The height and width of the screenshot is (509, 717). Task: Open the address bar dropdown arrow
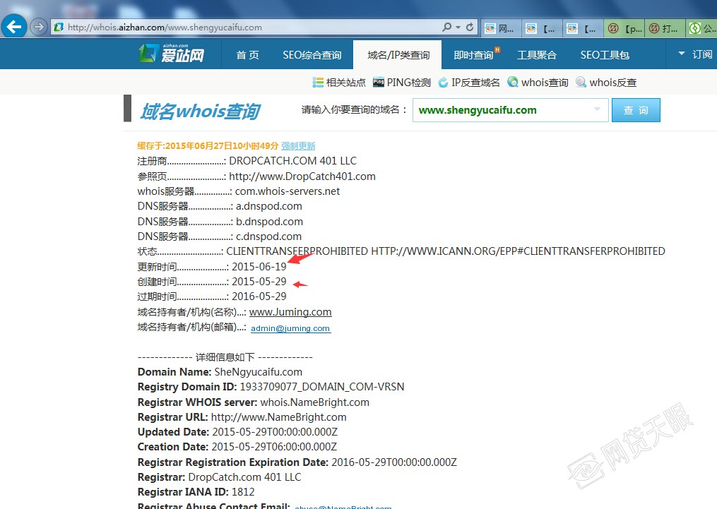click(458, 28)
